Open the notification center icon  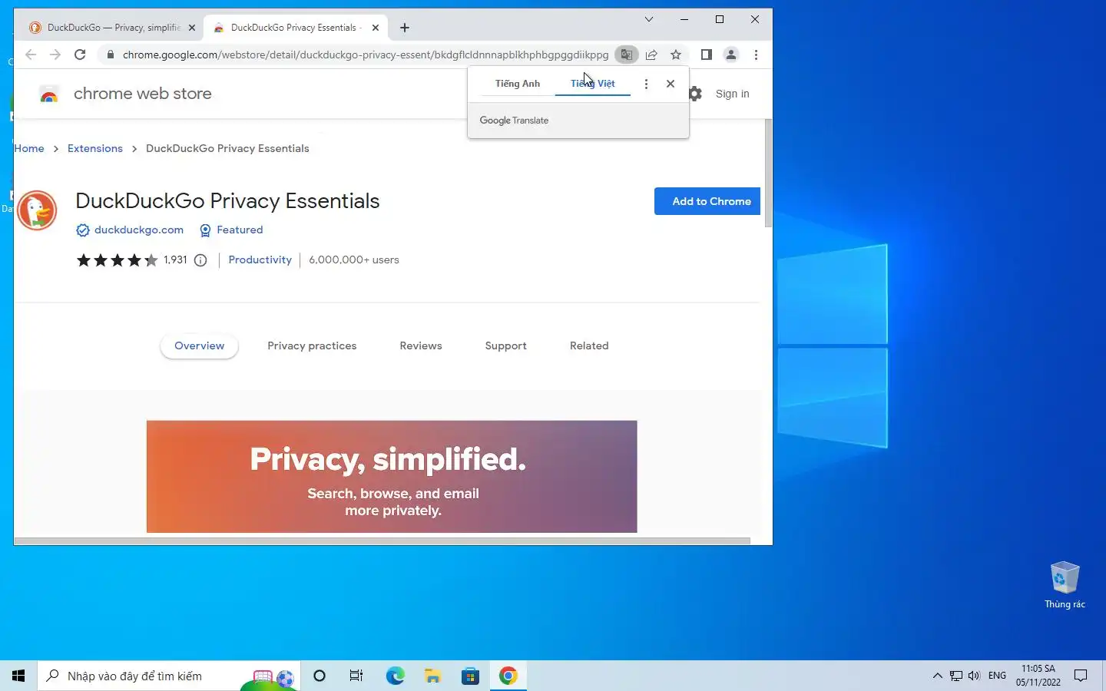coord(1081,676)
